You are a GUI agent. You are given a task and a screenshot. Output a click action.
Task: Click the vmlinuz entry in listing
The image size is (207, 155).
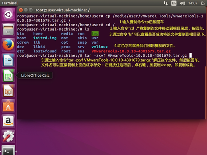click(100, 47)
